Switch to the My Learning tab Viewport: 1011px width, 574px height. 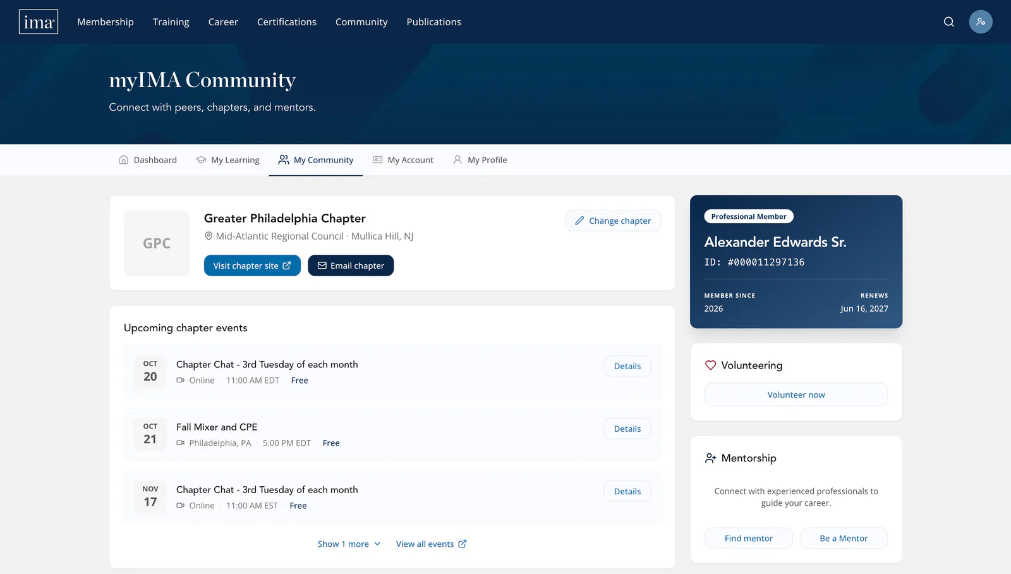coord(228,160)
